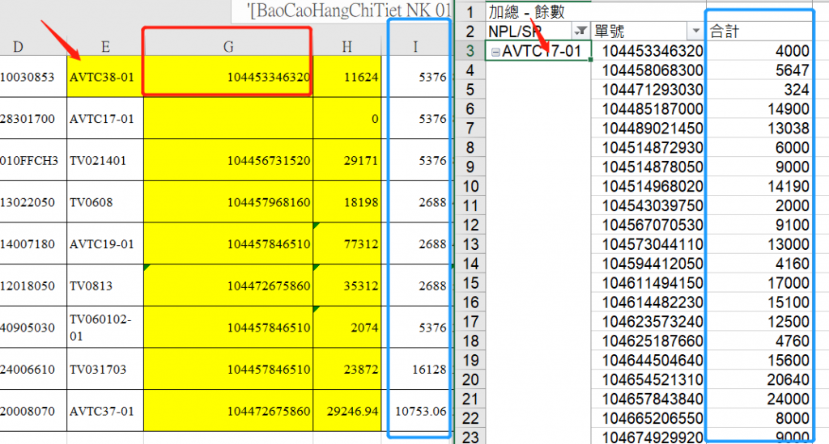Image resolution: width=829 pixels, height=444 pixels.
Task: Open the NPL/SP filter dropdown
Action: (x=581, y=32)
